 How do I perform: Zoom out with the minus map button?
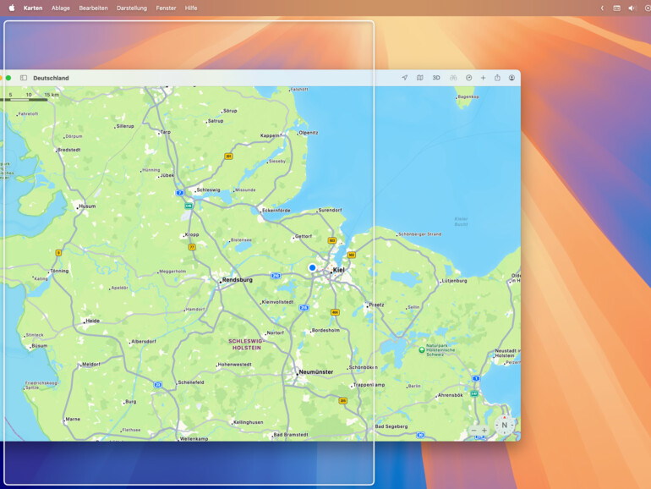[x=473, y=430]
